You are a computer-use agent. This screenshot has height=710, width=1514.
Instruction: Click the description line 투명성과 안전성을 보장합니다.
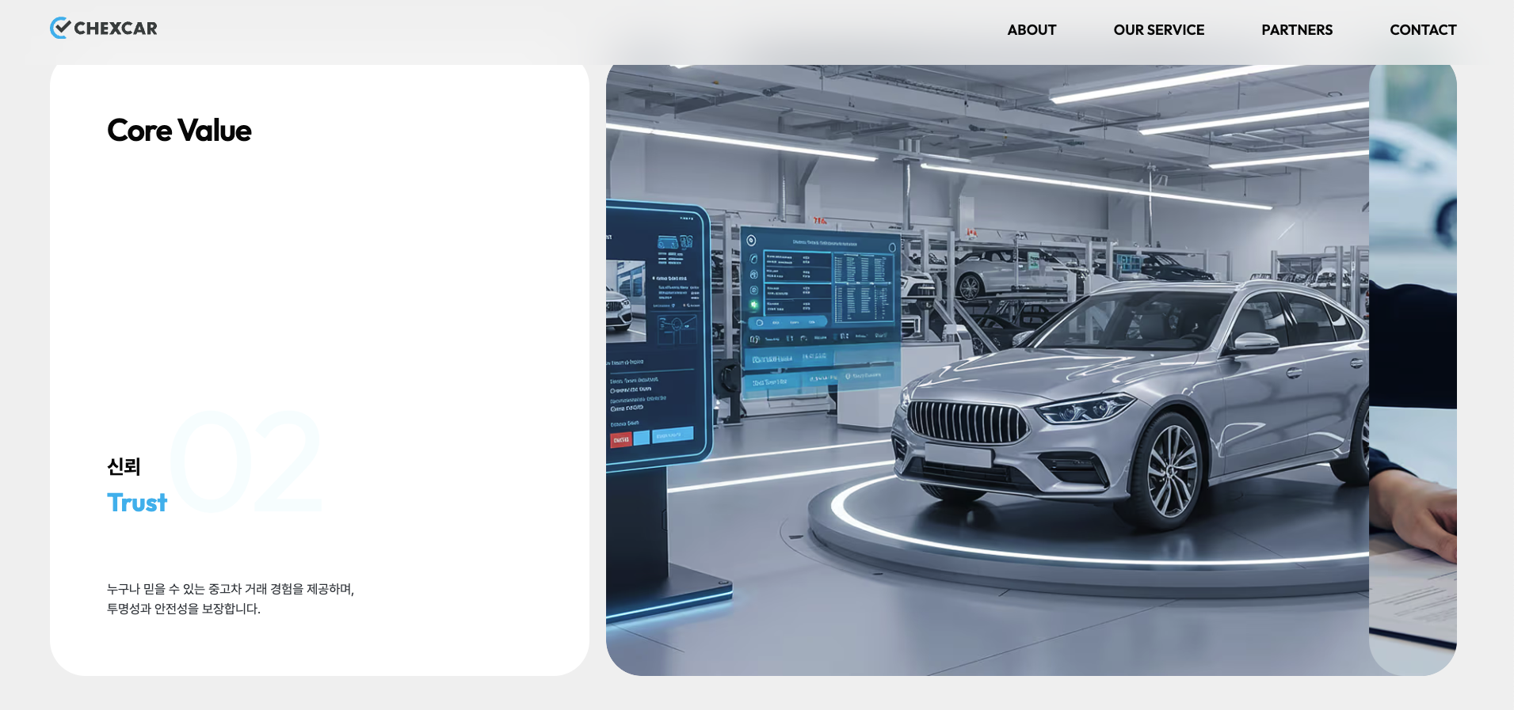(184, 609)
